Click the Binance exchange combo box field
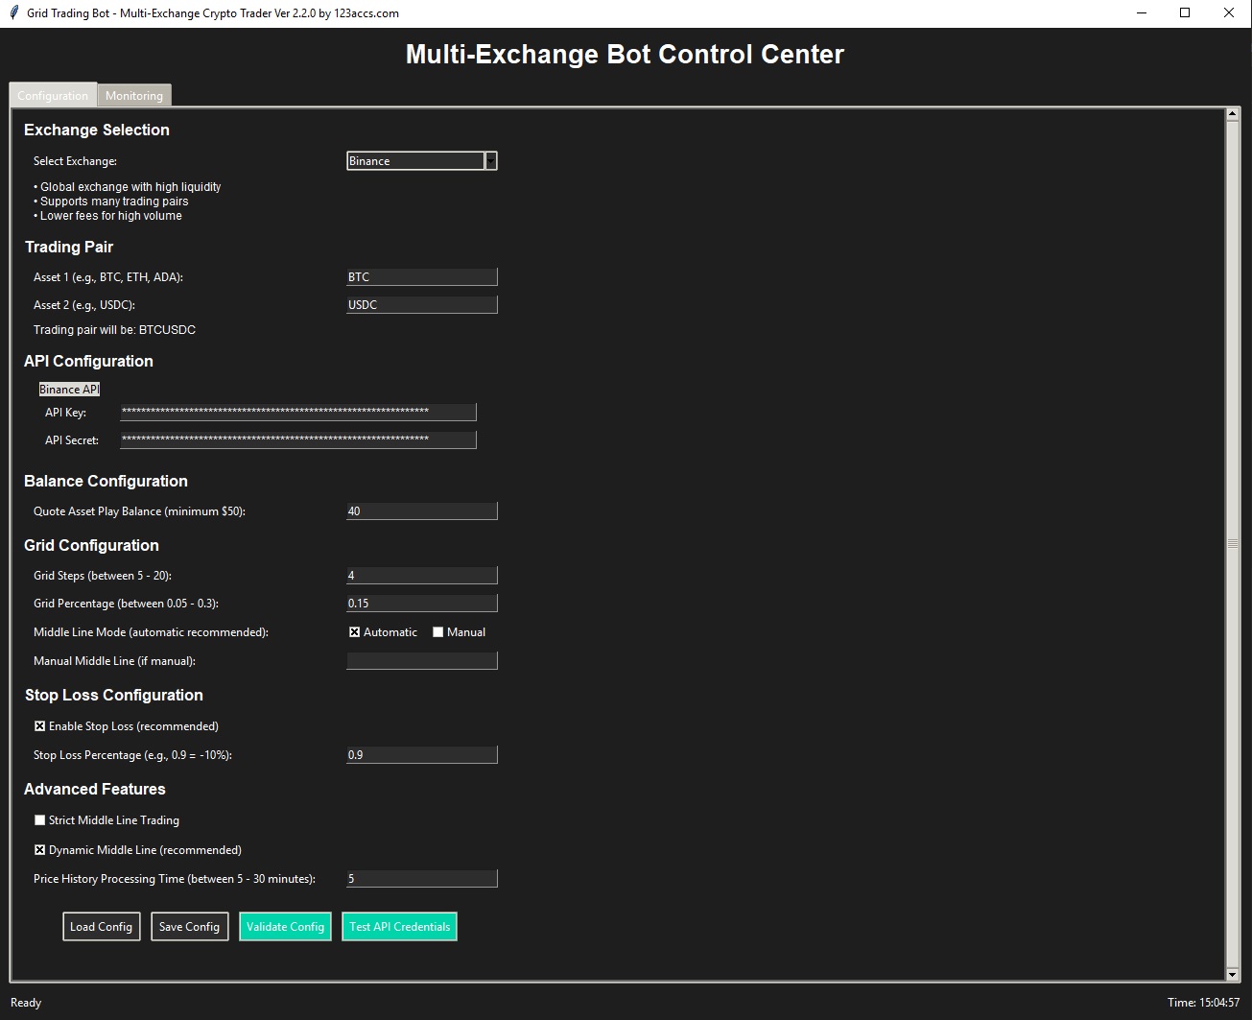1252x1020 pixels. coord(415,161)
